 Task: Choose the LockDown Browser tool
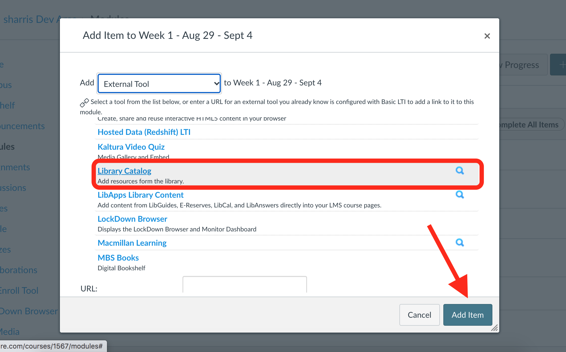pyautogui.click(x=132, y=219)
